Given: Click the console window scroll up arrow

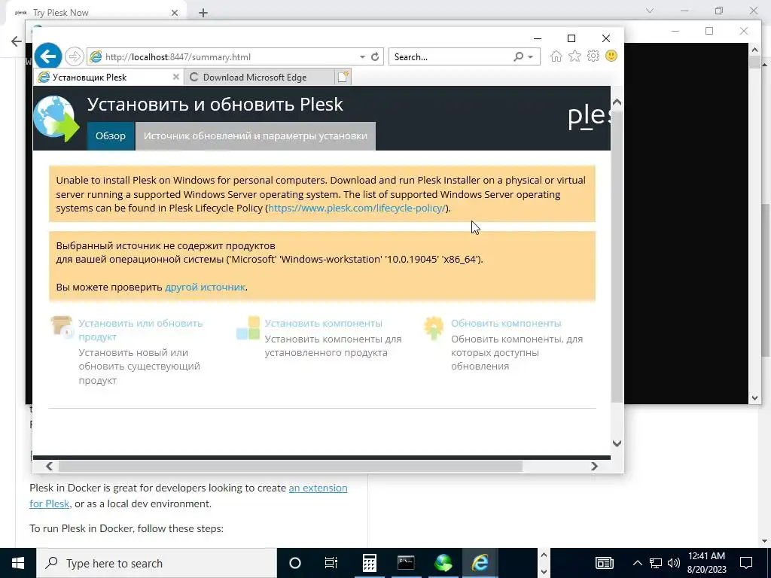Looking at the screenshot, I should pos(754,49).
